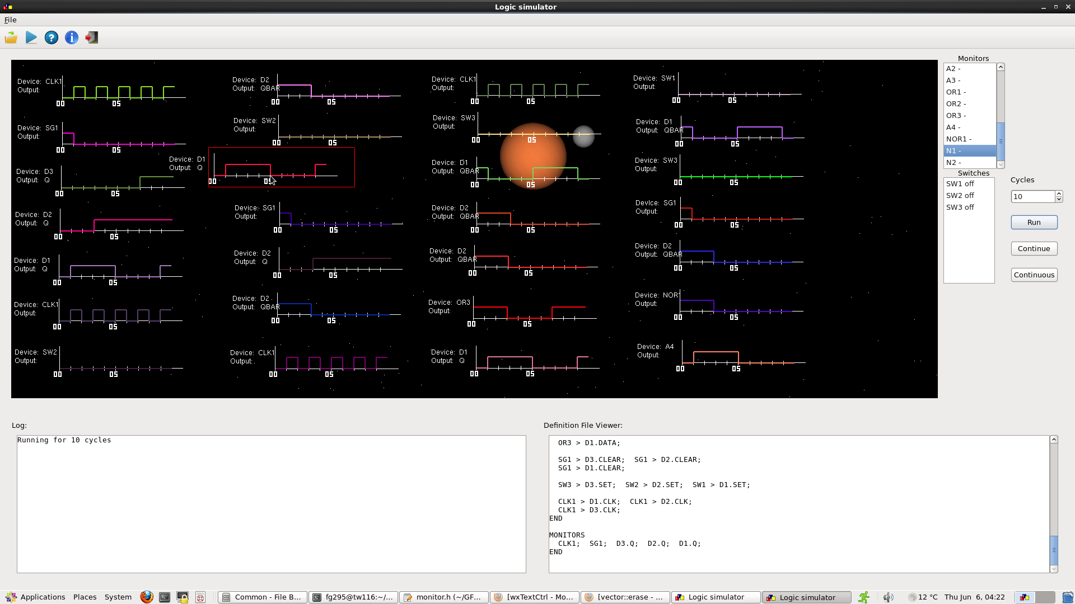Open the Applications menu in panel
Screen dimensions: 1075x604
[x=36, y=597]
